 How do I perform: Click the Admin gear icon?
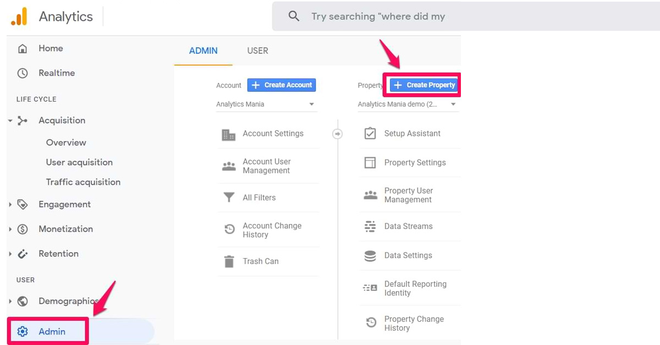[x=23, y=331]
